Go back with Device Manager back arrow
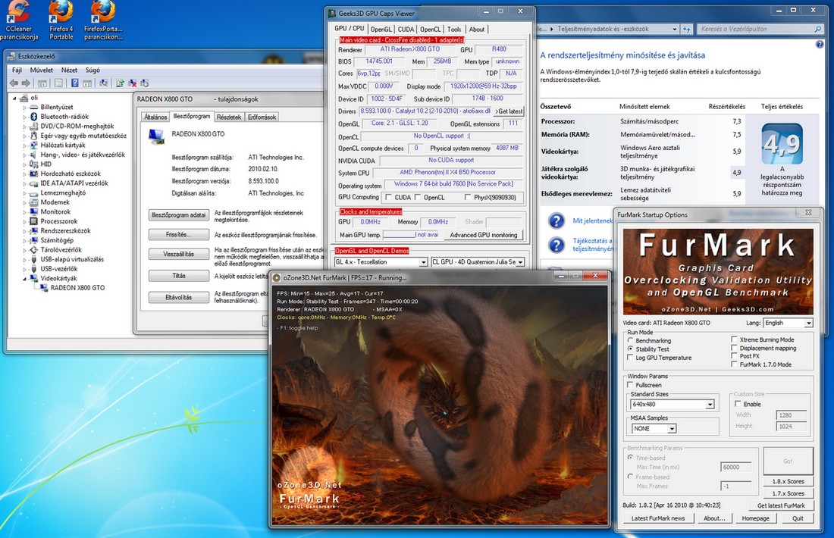Image resolution: width=834 pixels, height=538 pixels. pos(14,83)
